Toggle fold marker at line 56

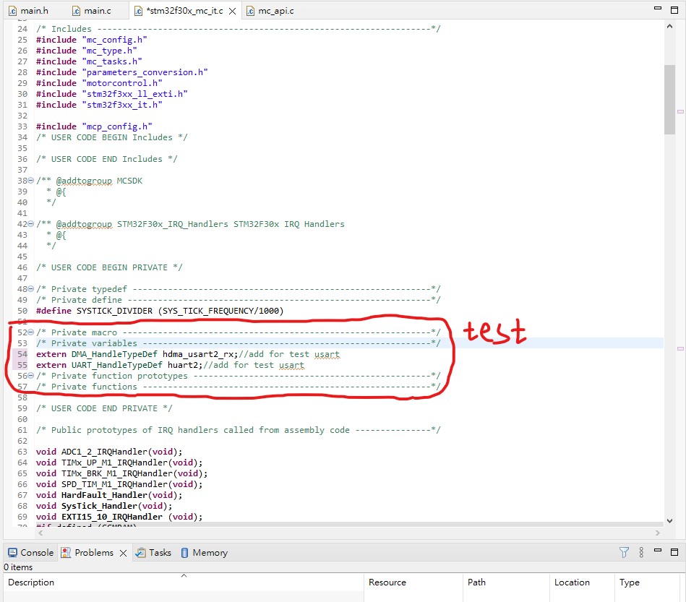(31, 375)
